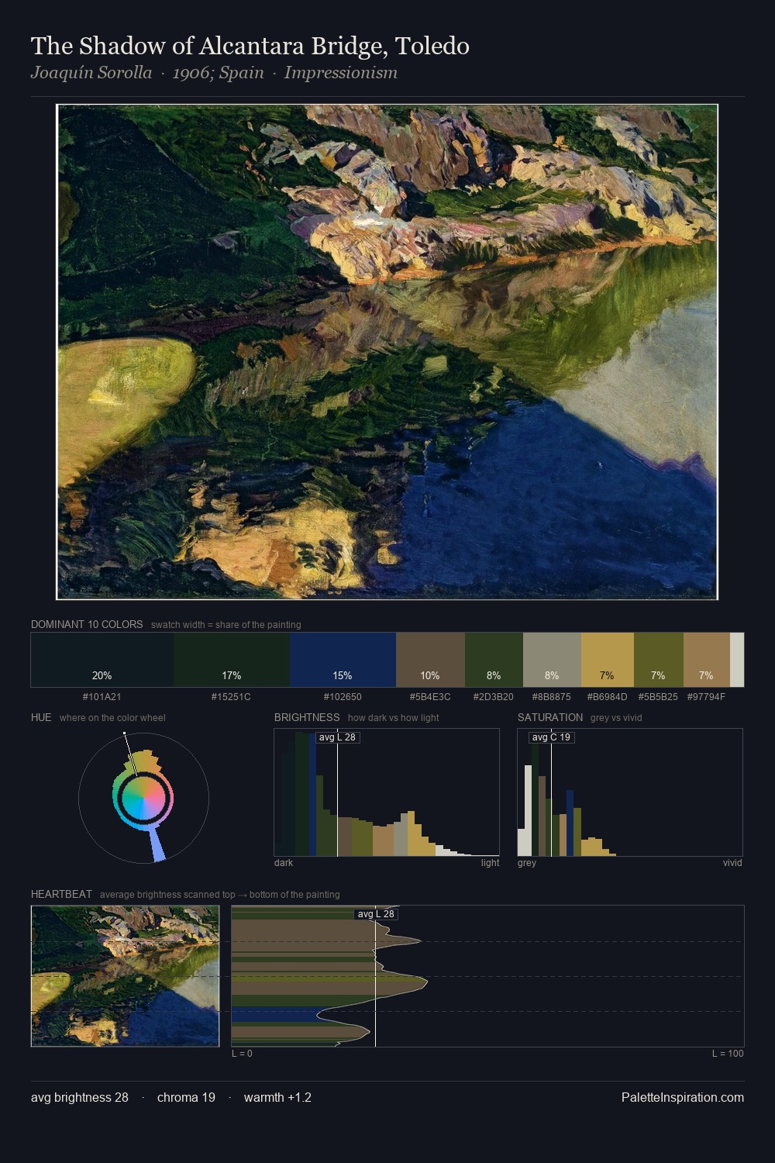Select the #102650 navy blue swatch
Viewport: 775px width, 1163px height.
click(x=343, y=660)
